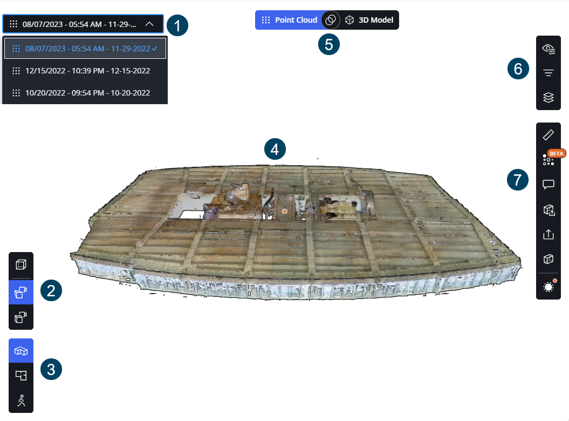
Task: Click the lower camera cube view button
Action: click(21, 317)
